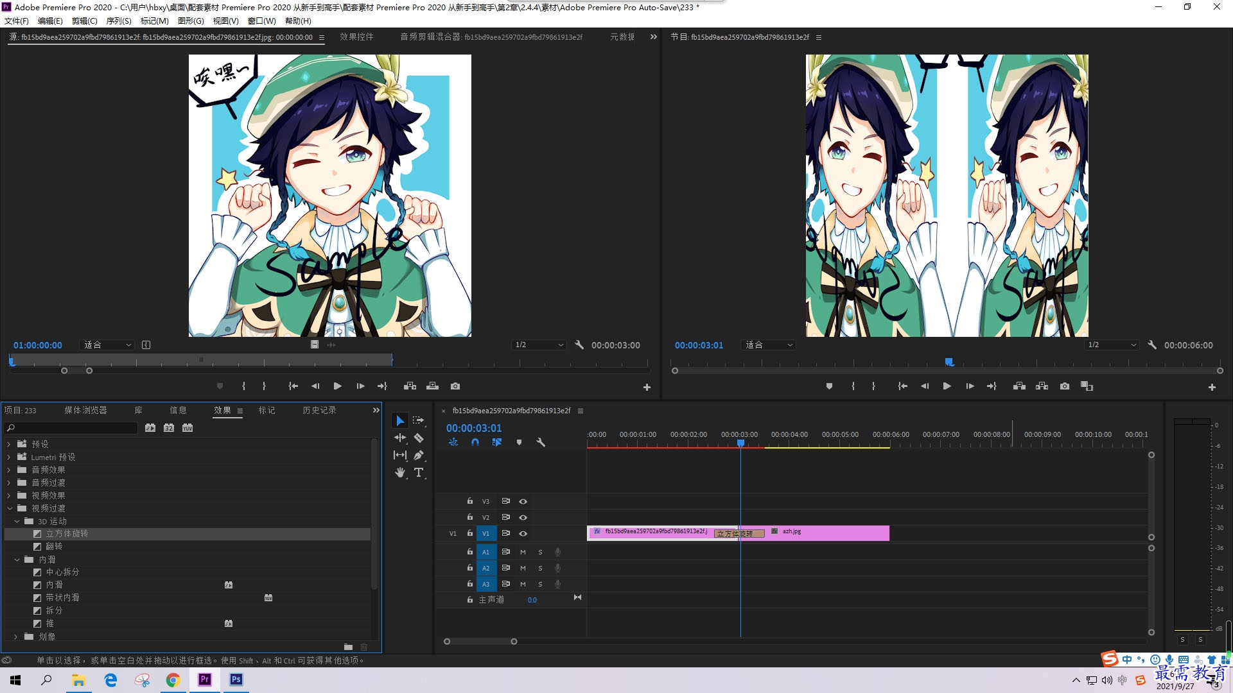This screenshot has width=1233, height=693.
Task: Select 翻转 transition in effects list
Action: [x=54, y=547]
